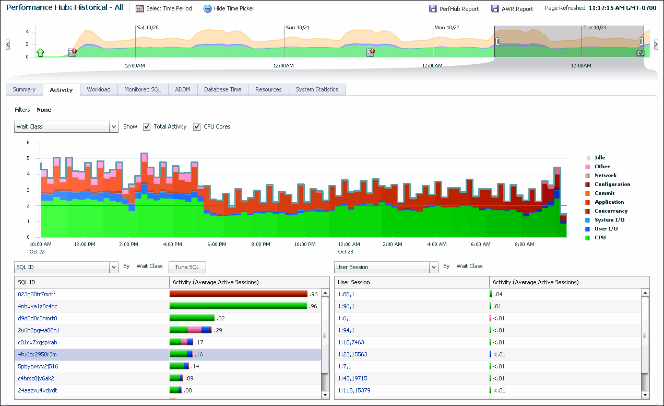The width and height of the screenshot is (664, 406).
Task: Uncheck the Total Activity checkbox
Action: coord(147,127)
